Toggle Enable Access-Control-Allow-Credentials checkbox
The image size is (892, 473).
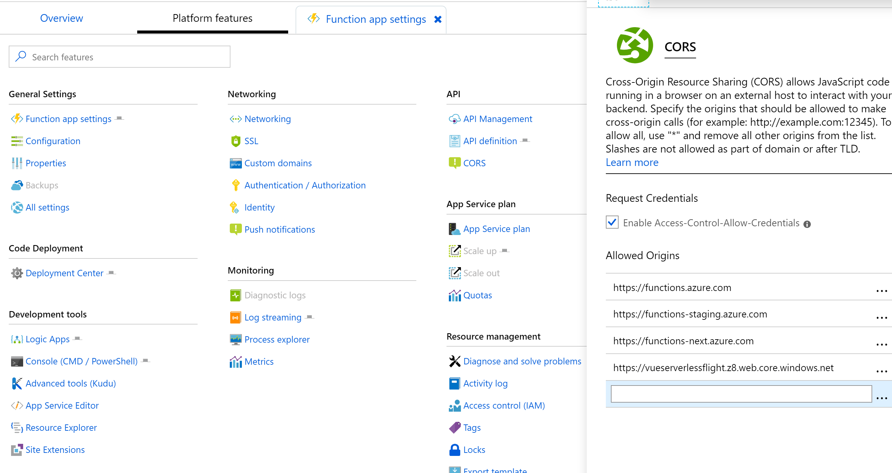click(612, 222)
